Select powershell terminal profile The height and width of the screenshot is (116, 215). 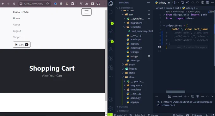[175, 96]
